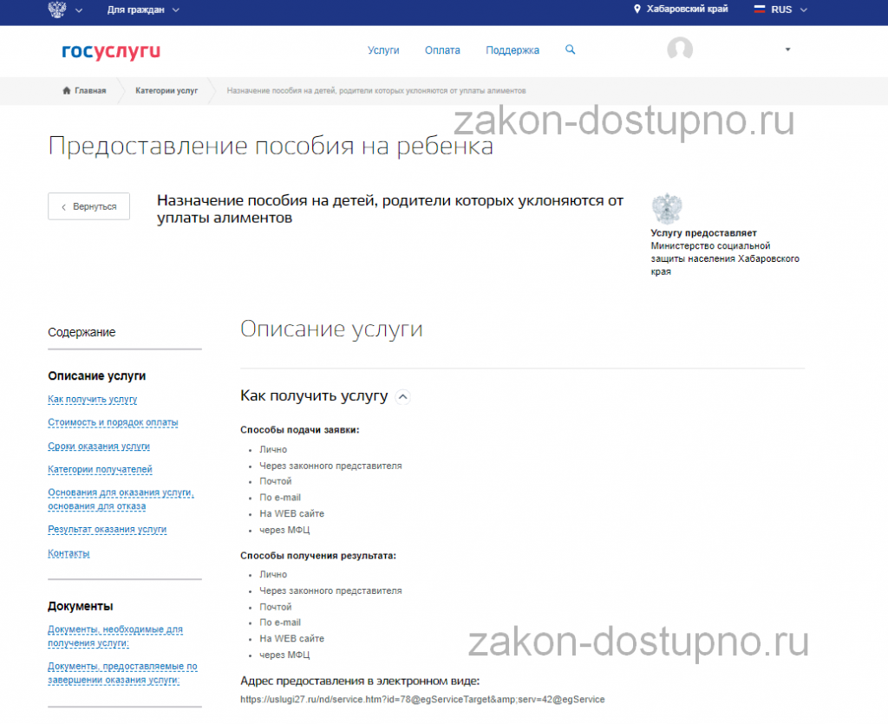The height and width of the screenshot is (724, 888).
Task: Open the 'Для граждан' dropdown
Action: [143, 10]
